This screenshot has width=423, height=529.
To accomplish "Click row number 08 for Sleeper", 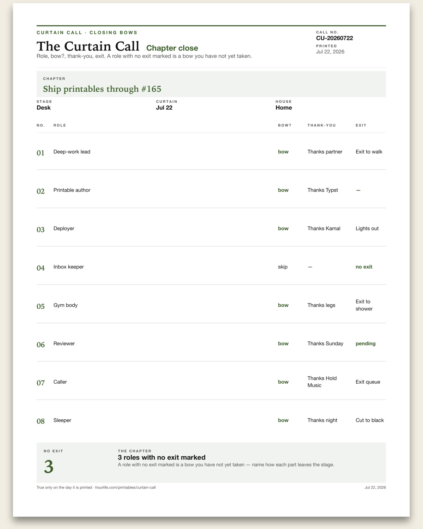I will point(41,421).
